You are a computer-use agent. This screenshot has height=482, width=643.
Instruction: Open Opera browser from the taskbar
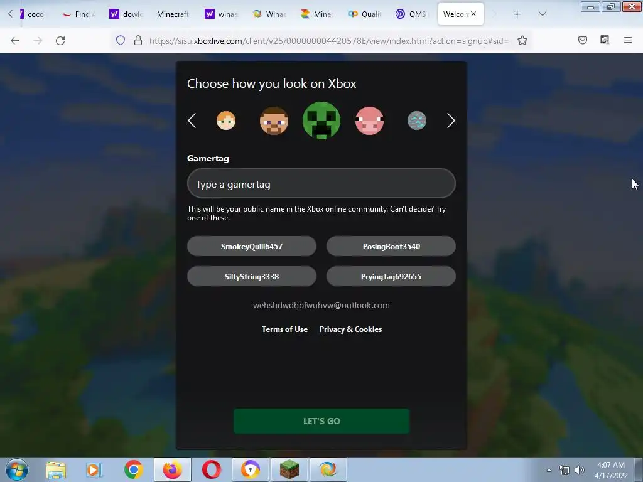click(x=212, y=469)
